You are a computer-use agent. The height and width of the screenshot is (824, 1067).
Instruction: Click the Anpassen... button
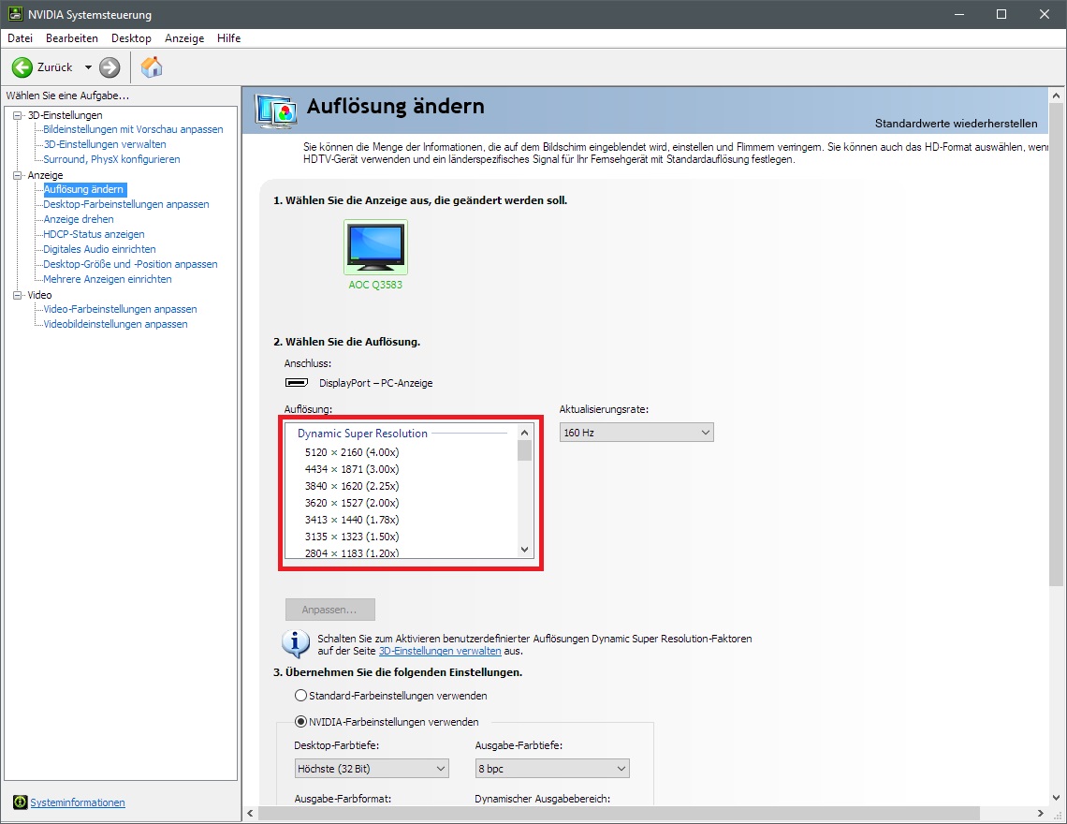[x=330, y=610]
